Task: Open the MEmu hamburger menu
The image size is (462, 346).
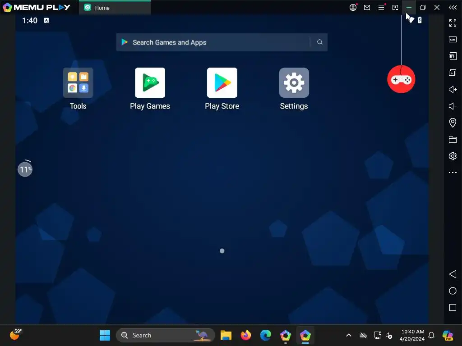Action: point(381,7)
